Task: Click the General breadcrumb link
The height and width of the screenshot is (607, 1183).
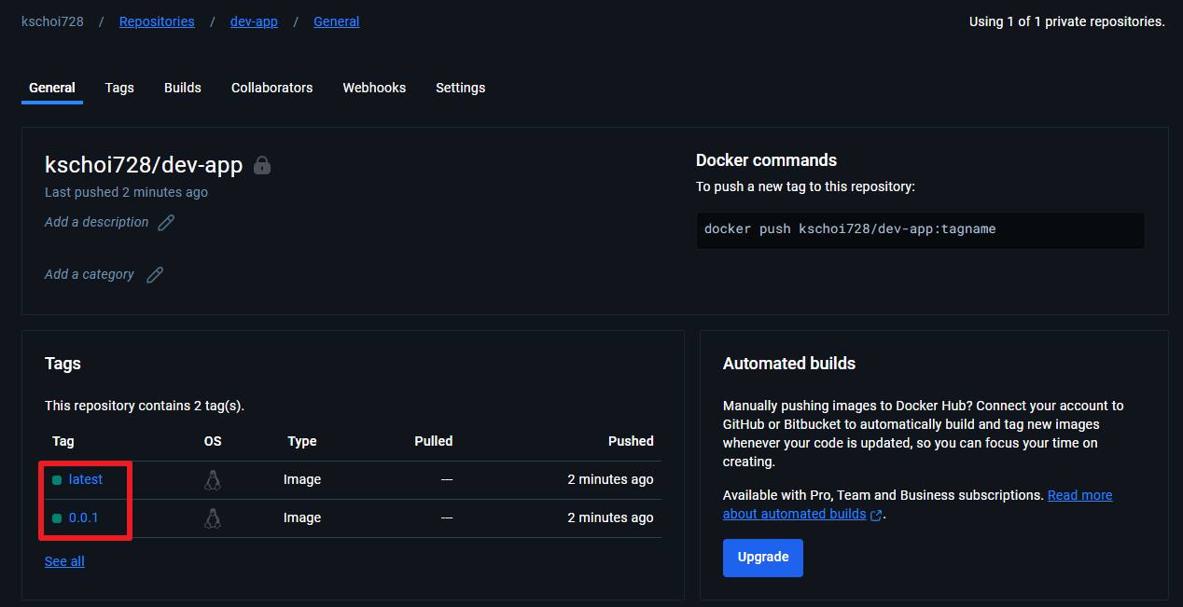Action: [x=337, y=21]
